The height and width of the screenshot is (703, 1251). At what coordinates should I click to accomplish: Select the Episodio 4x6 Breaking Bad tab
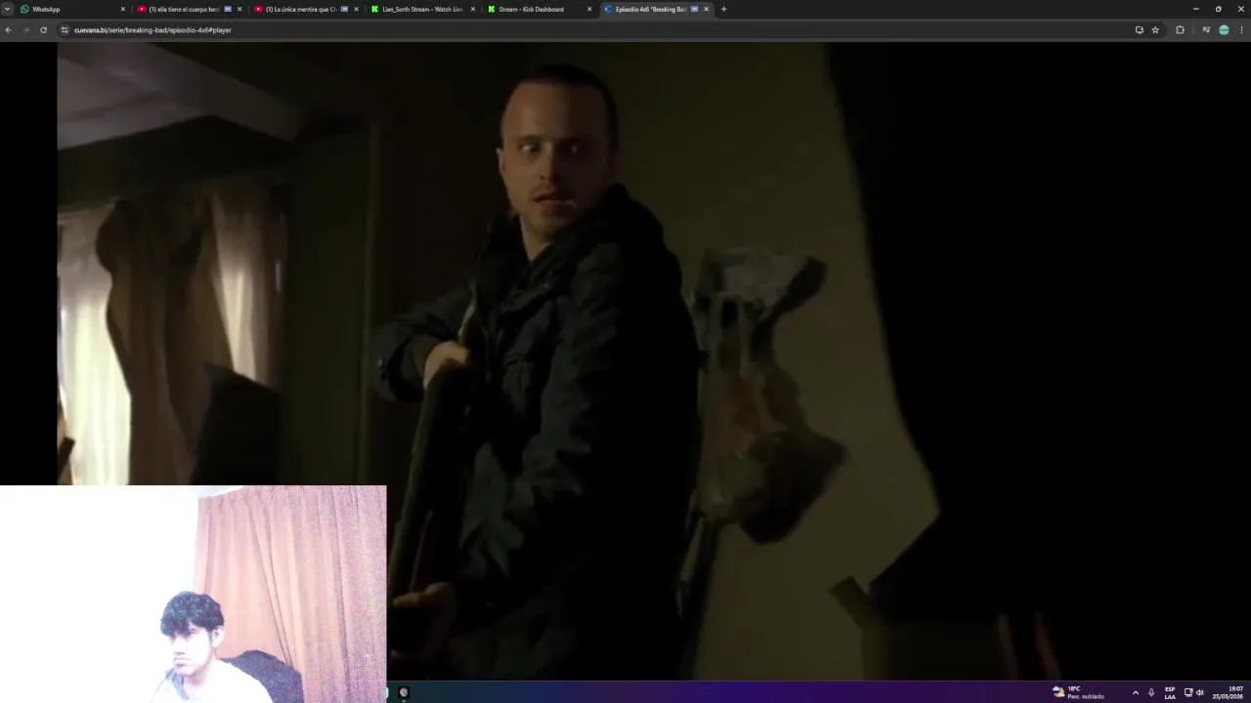(656, 9)
